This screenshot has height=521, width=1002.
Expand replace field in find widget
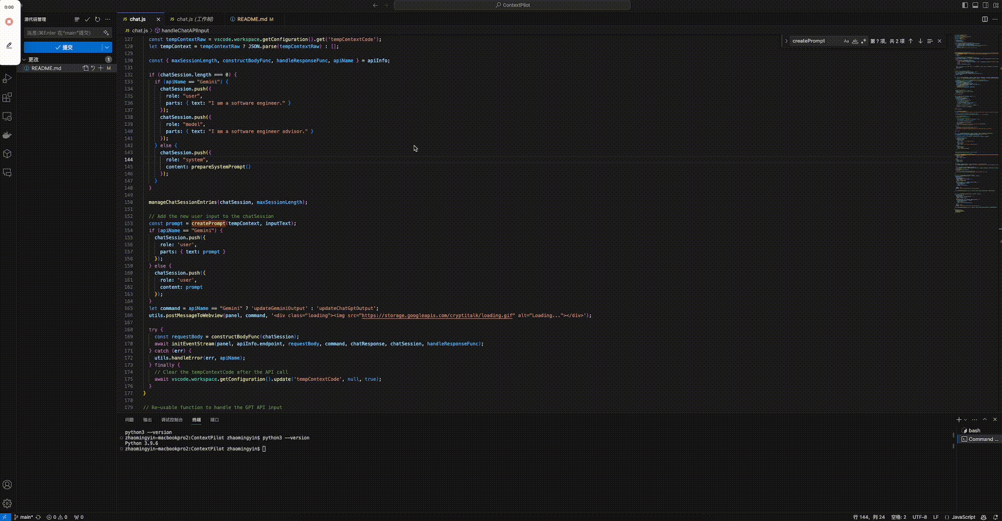click(786, 41)
